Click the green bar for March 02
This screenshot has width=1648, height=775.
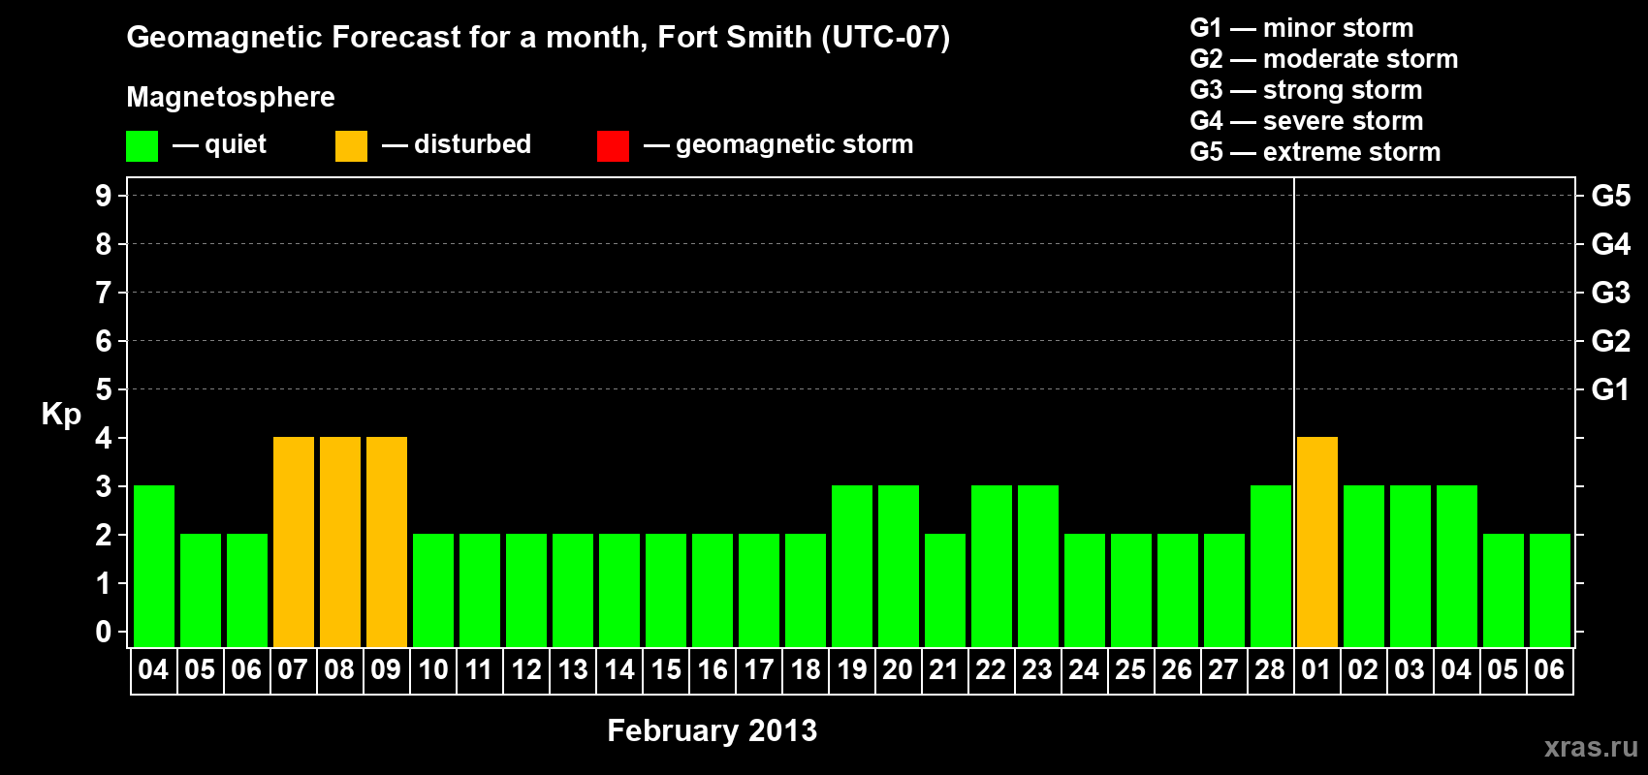1364,567
